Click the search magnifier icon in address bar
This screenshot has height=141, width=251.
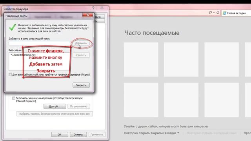click(x=210, y=13)
